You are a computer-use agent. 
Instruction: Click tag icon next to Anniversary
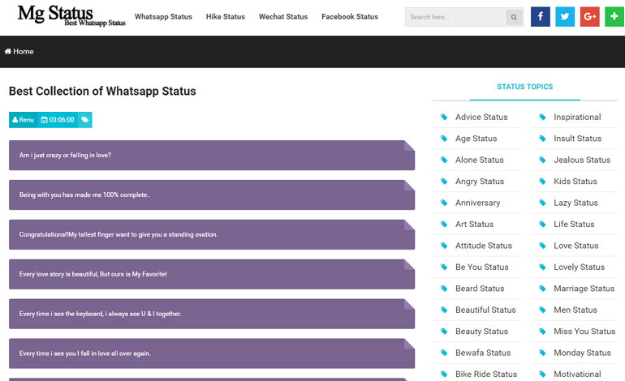point(444,203)
